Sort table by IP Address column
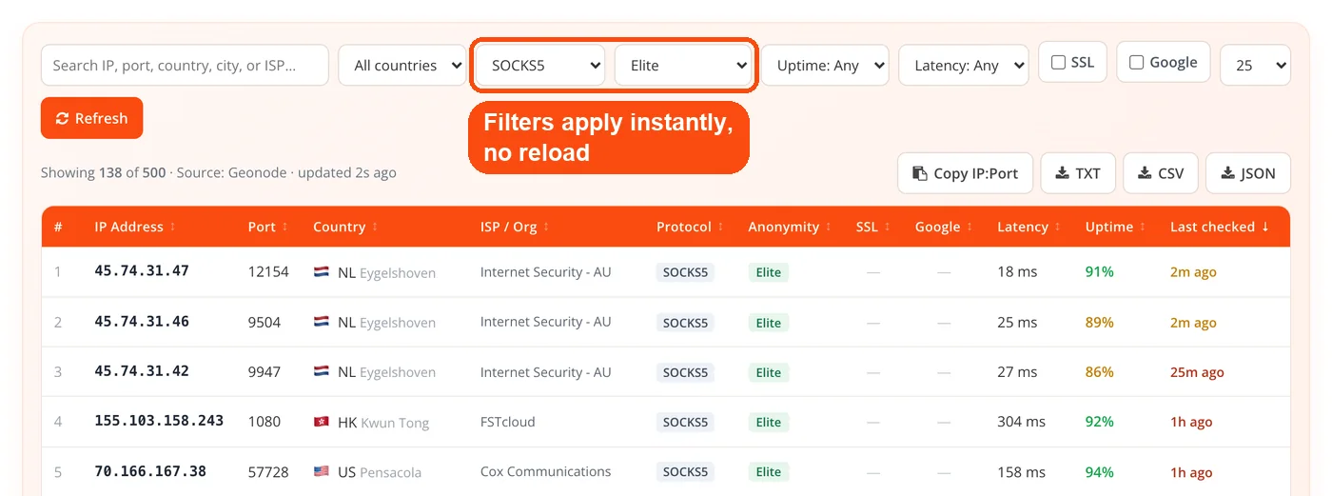1332x496 pixels. (x=128, y=228)
